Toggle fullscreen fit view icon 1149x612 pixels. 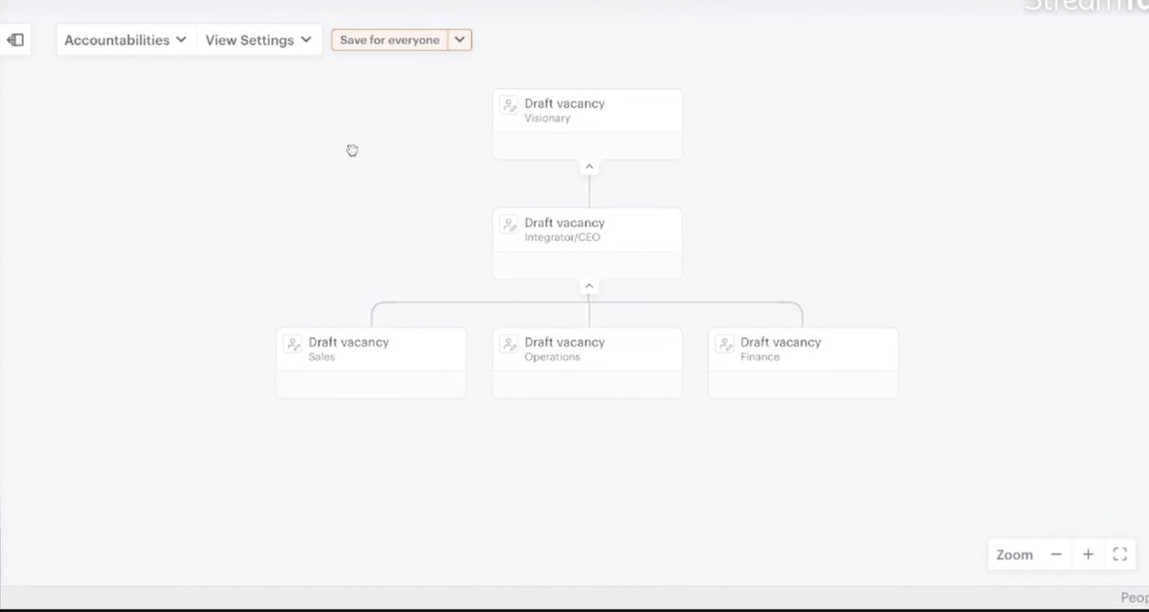(1120, 554)
